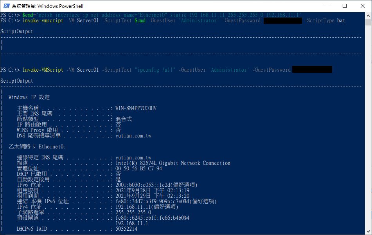The height and width of the screenshot is (235, 372).
Task: Click the PowerShell icon in the title bar
Action: (x=6, y=6)
